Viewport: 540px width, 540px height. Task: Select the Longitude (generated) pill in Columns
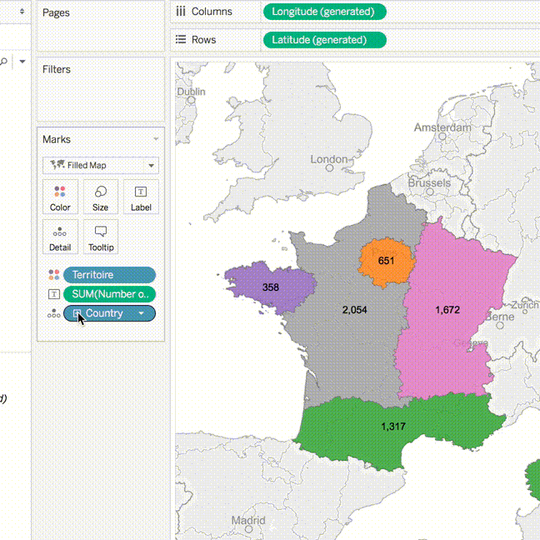click(x=324, y=12)
